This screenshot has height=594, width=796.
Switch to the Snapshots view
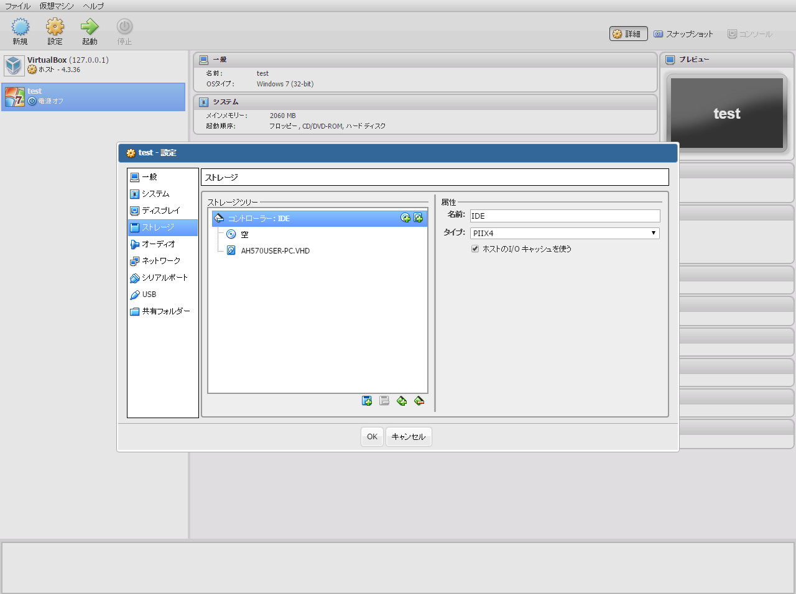(683, 34)
